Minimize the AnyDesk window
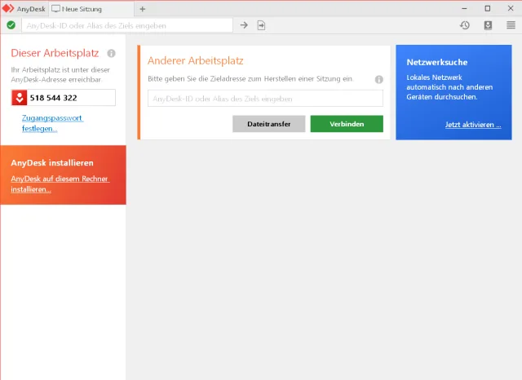 coord(464,9)
